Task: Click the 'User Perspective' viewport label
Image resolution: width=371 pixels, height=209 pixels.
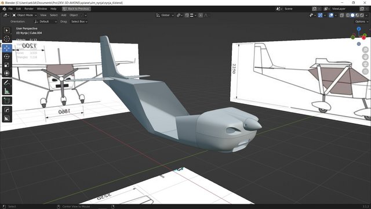Action: pyautogui.click(x=27, y=28)
